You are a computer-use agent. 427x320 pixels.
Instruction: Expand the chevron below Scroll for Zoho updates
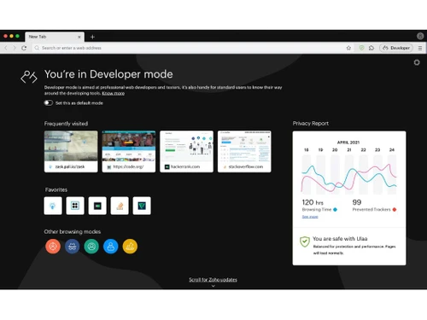pyautogui.click(x=213, y=286)
